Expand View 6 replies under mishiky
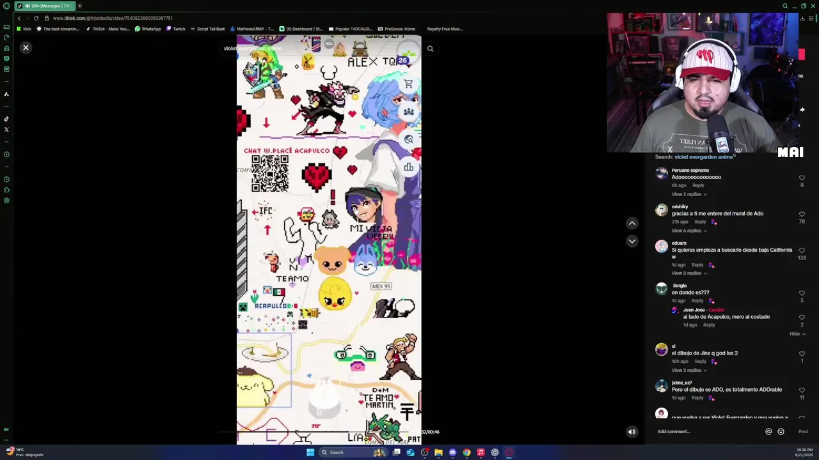The image size is (819, 460). tap(689, 231)
